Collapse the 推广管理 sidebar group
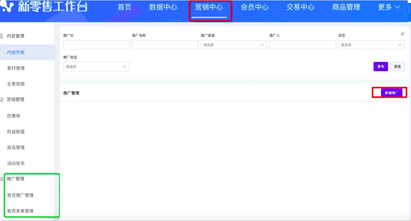The height and width of the screenshot is (221, 411). coord(15,179)
